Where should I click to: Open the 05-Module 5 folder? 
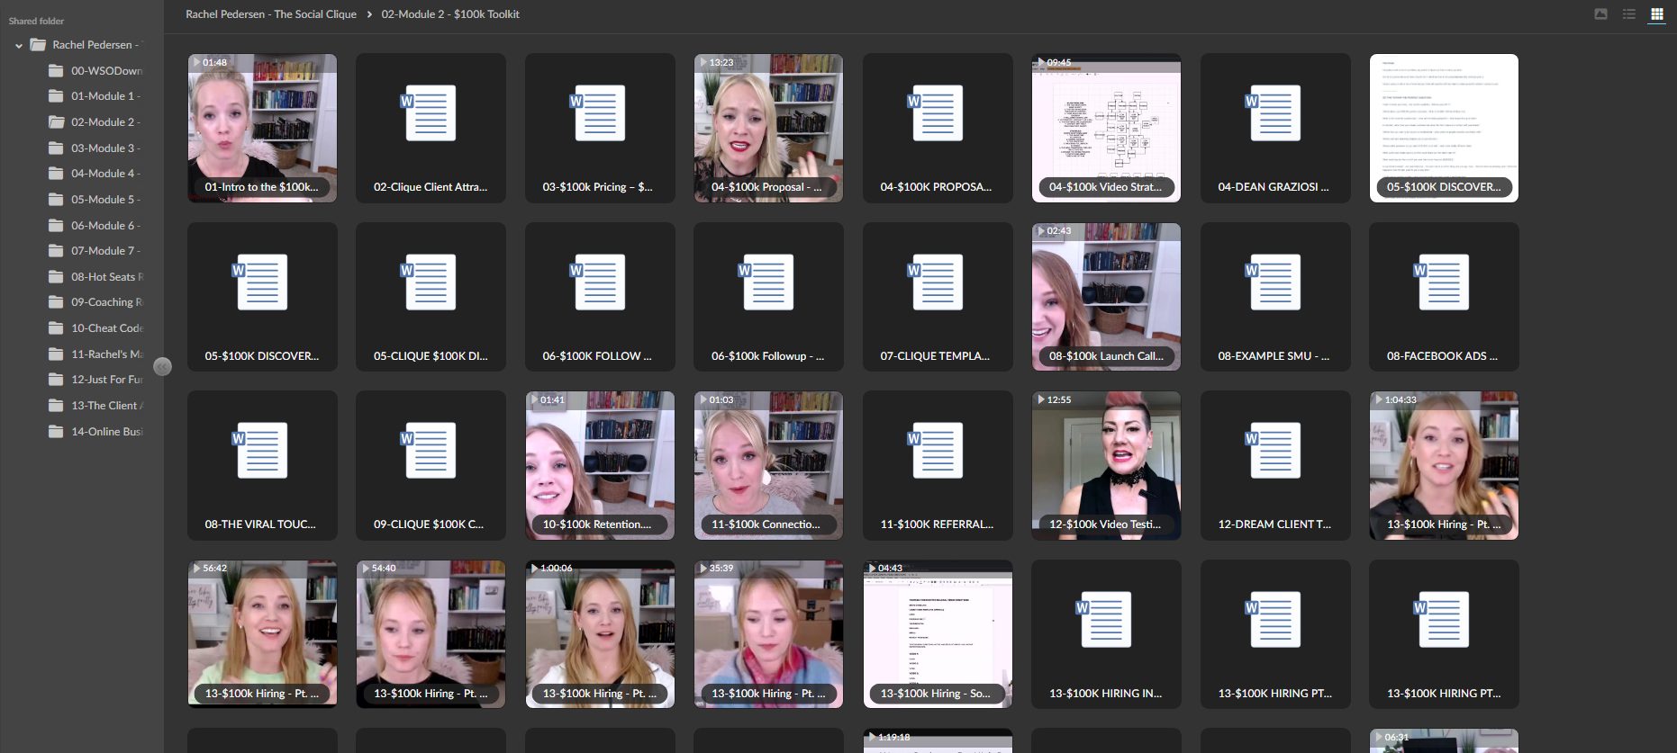(95, 200)
